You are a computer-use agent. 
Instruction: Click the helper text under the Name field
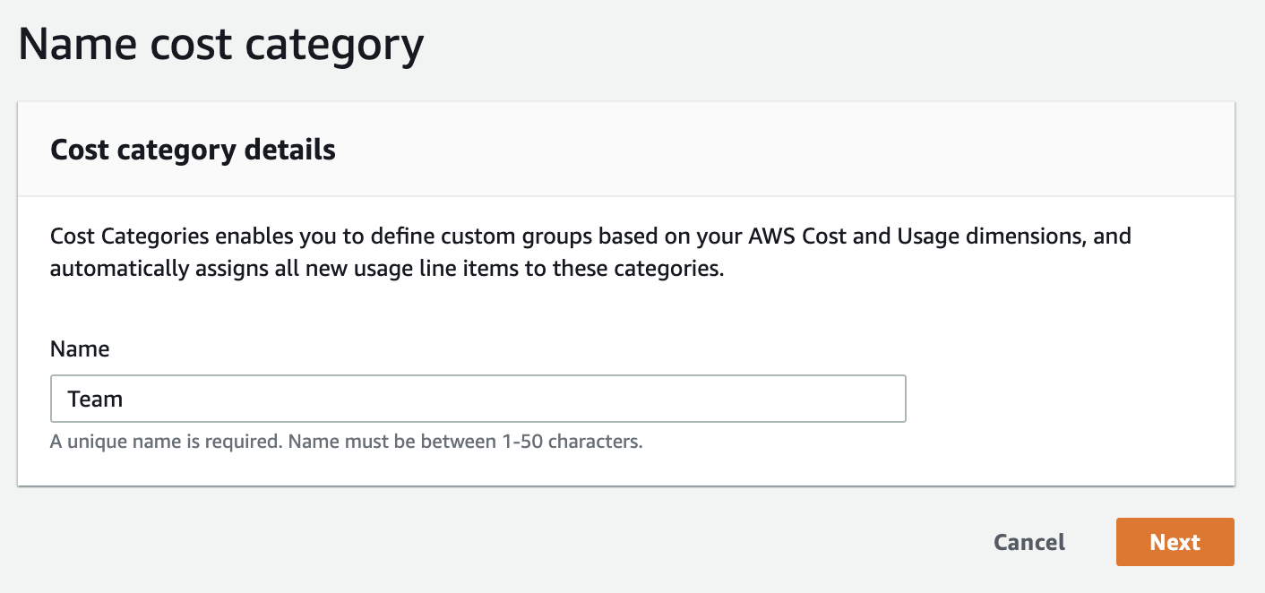coord(346,442)
